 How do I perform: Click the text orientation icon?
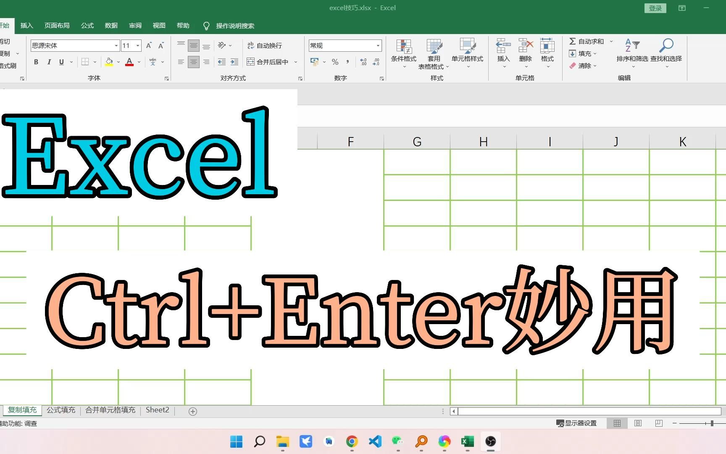point(222,45)
